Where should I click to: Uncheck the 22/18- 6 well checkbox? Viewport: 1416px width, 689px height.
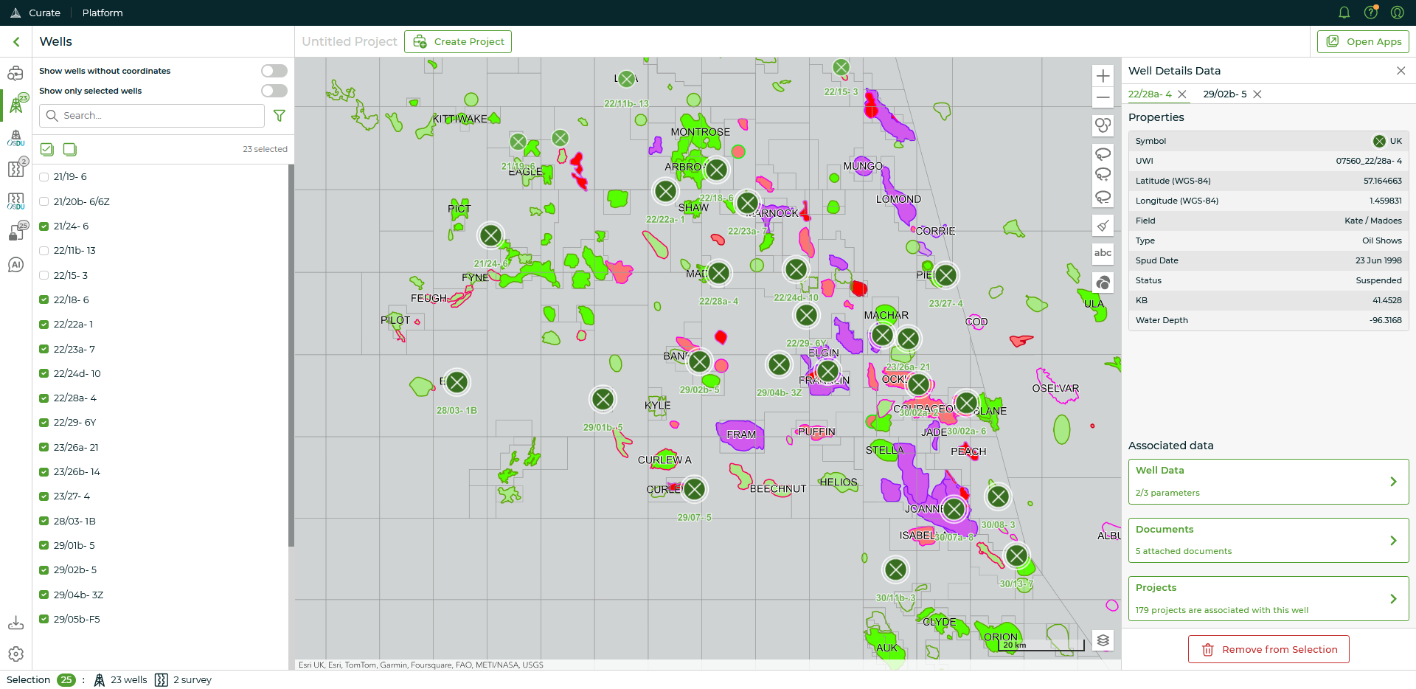point(44,300)
